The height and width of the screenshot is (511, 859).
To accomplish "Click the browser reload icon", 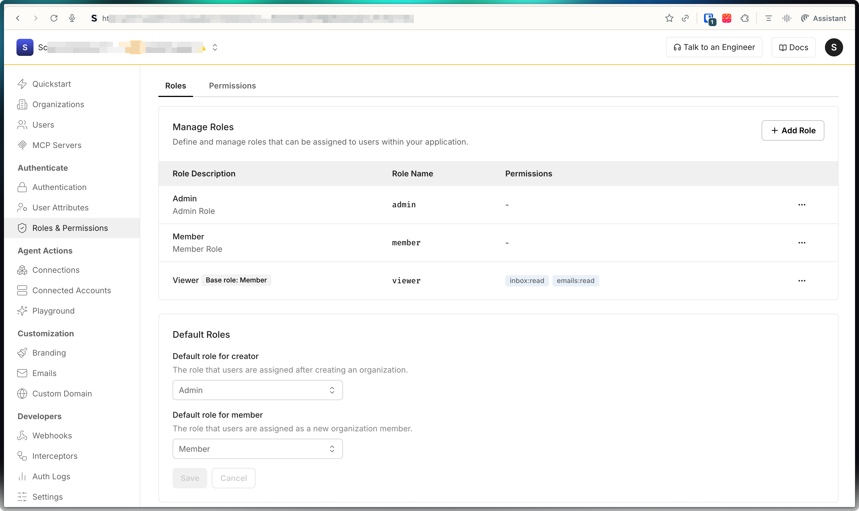I will coord(54,18).
